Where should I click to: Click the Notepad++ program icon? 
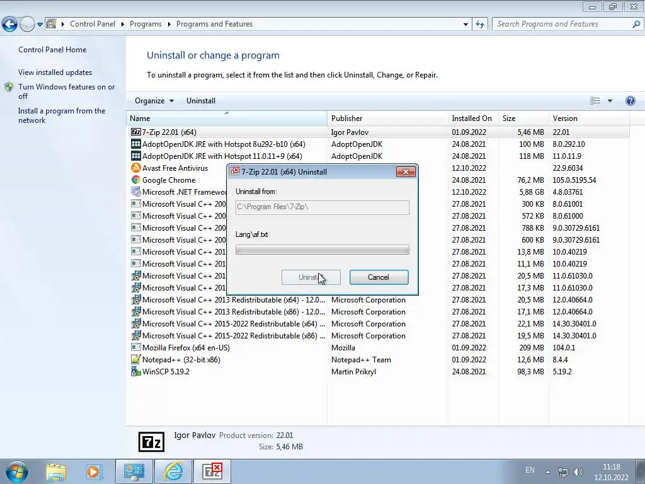coord(136,359)
